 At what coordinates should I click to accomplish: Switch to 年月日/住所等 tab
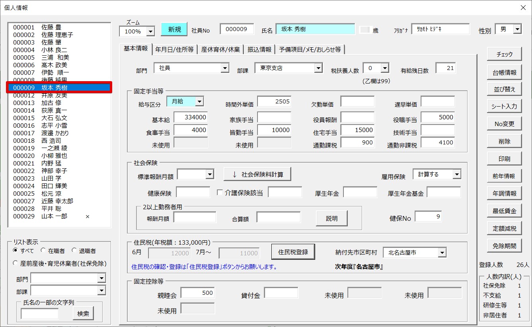(174, 49)
